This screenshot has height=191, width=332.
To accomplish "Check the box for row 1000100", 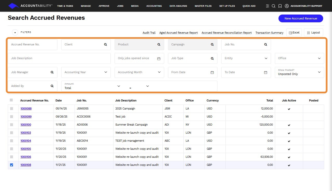I will [11, 125].
